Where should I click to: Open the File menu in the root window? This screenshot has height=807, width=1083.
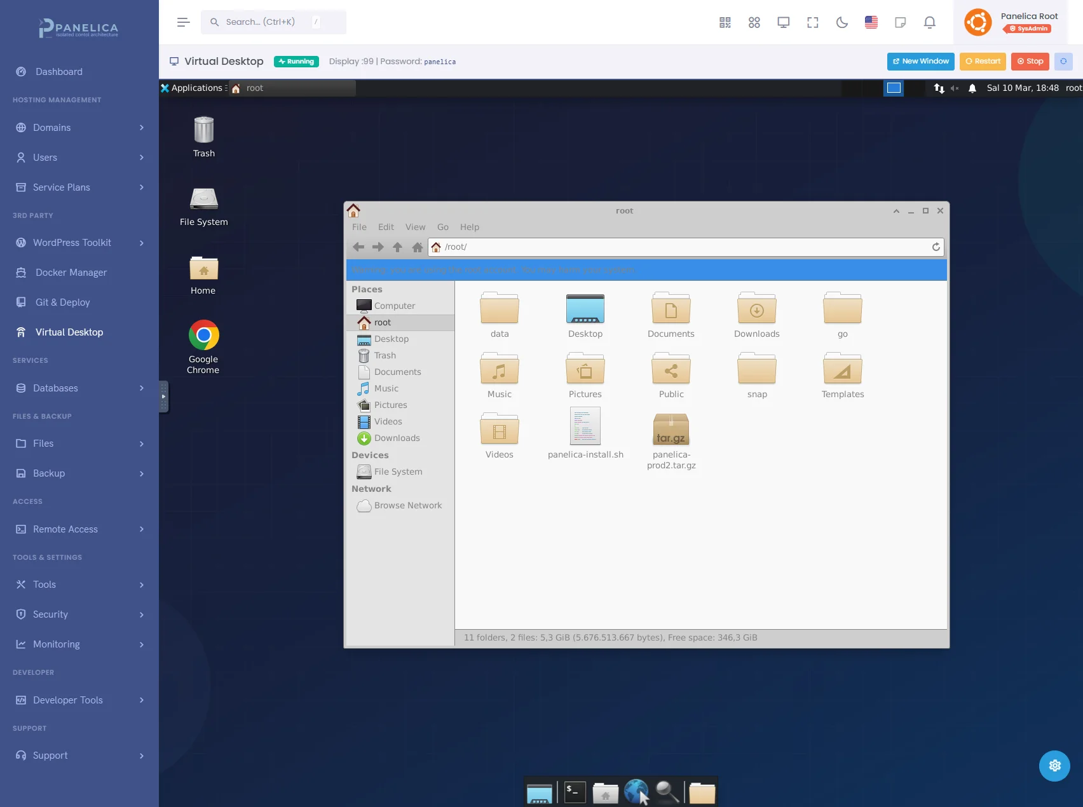[359, 227]
